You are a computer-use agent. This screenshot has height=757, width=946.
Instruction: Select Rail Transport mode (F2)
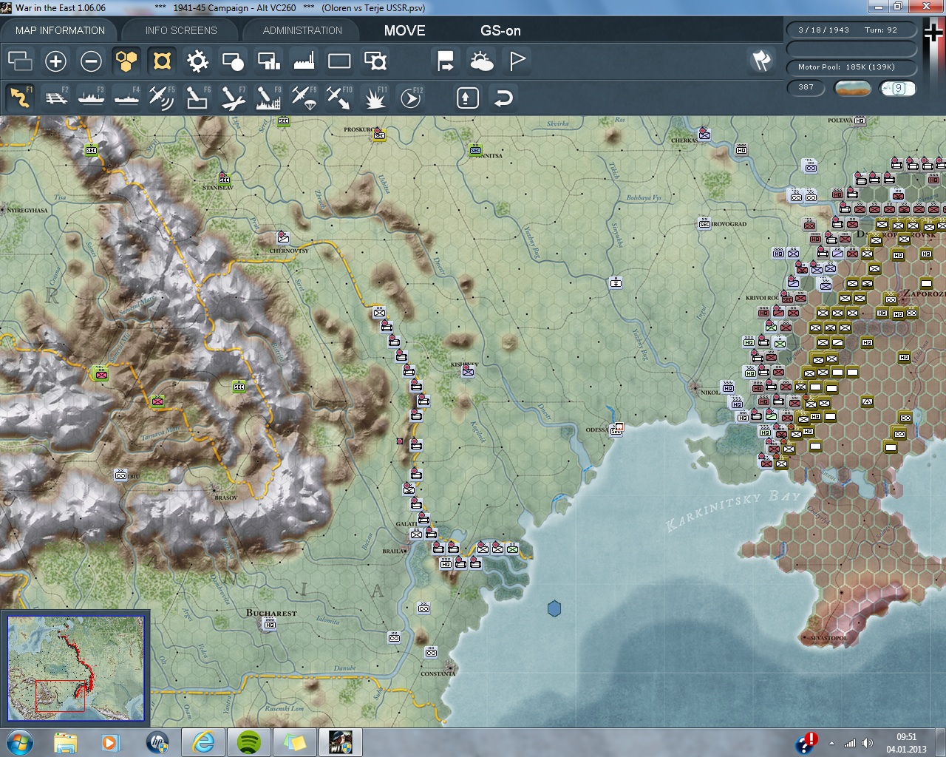point(55,98)
